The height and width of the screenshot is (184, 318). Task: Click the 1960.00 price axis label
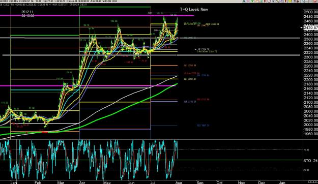[x=311, y=134]
